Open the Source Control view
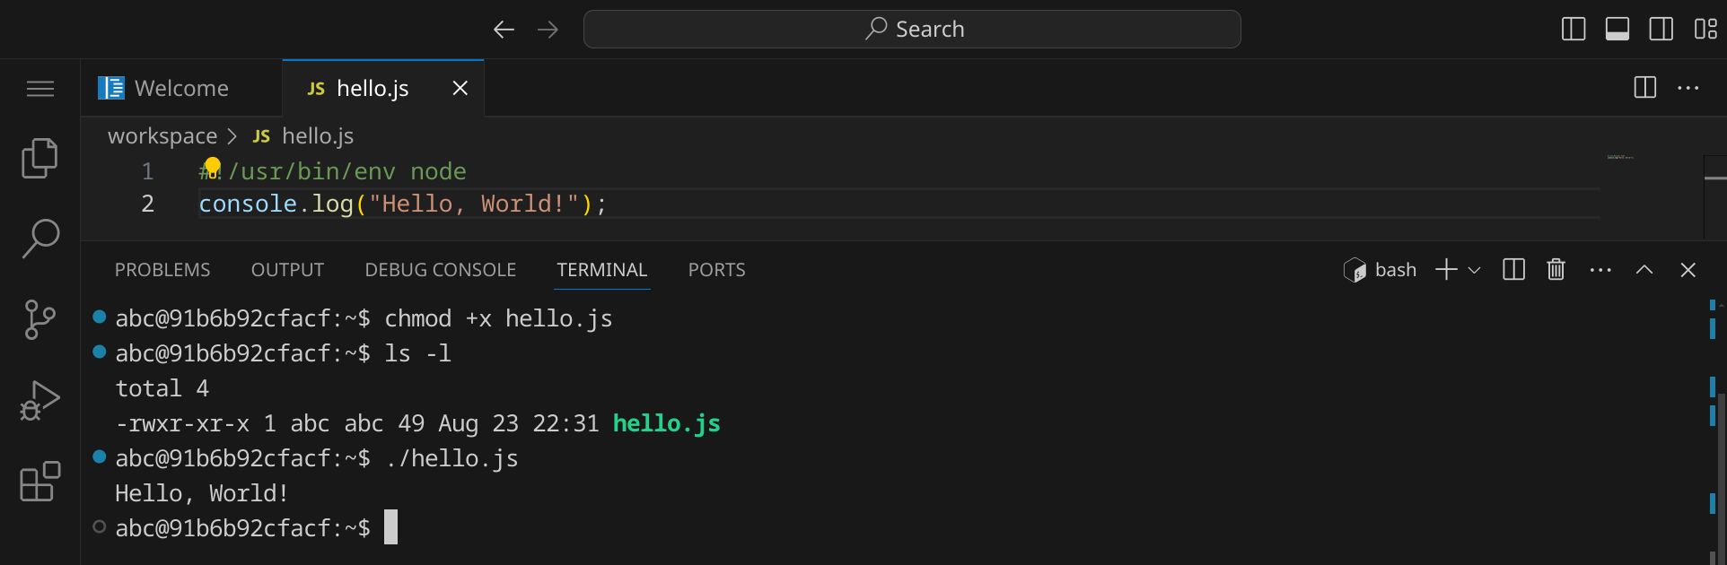Image resolution: width=1727 pixels, height=565 pixels. [x=39, y=319]
